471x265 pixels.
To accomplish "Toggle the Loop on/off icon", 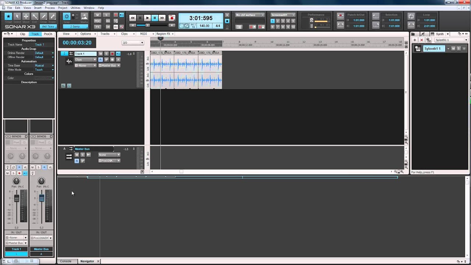I will tap(411, 17).
